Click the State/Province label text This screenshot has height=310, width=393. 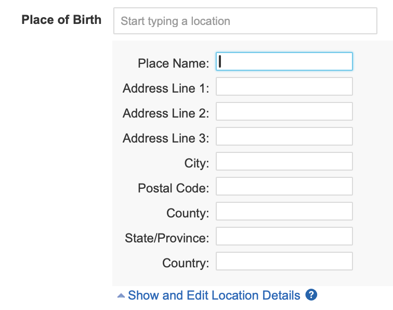point(167,238)
